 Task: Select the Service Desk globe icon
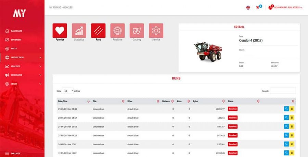(7, 58)
